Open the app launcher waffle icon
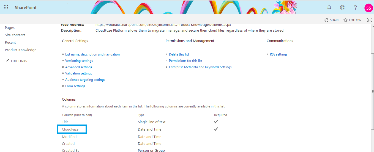 [6, 7]
